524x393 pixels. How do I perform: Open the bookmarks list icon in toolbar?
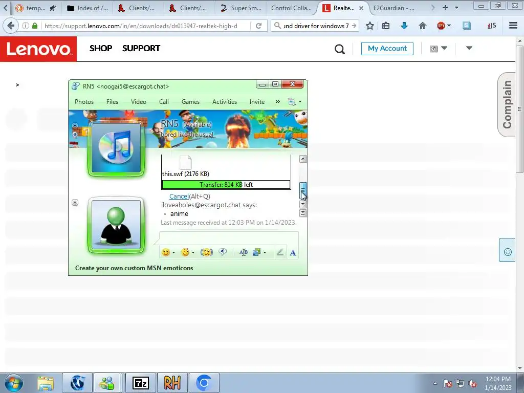pyautogui.click(x=386, y=26)
